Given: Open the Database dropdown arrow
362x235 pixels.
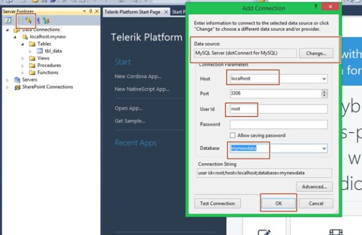Looking at the screenshot, I should 324,149.
